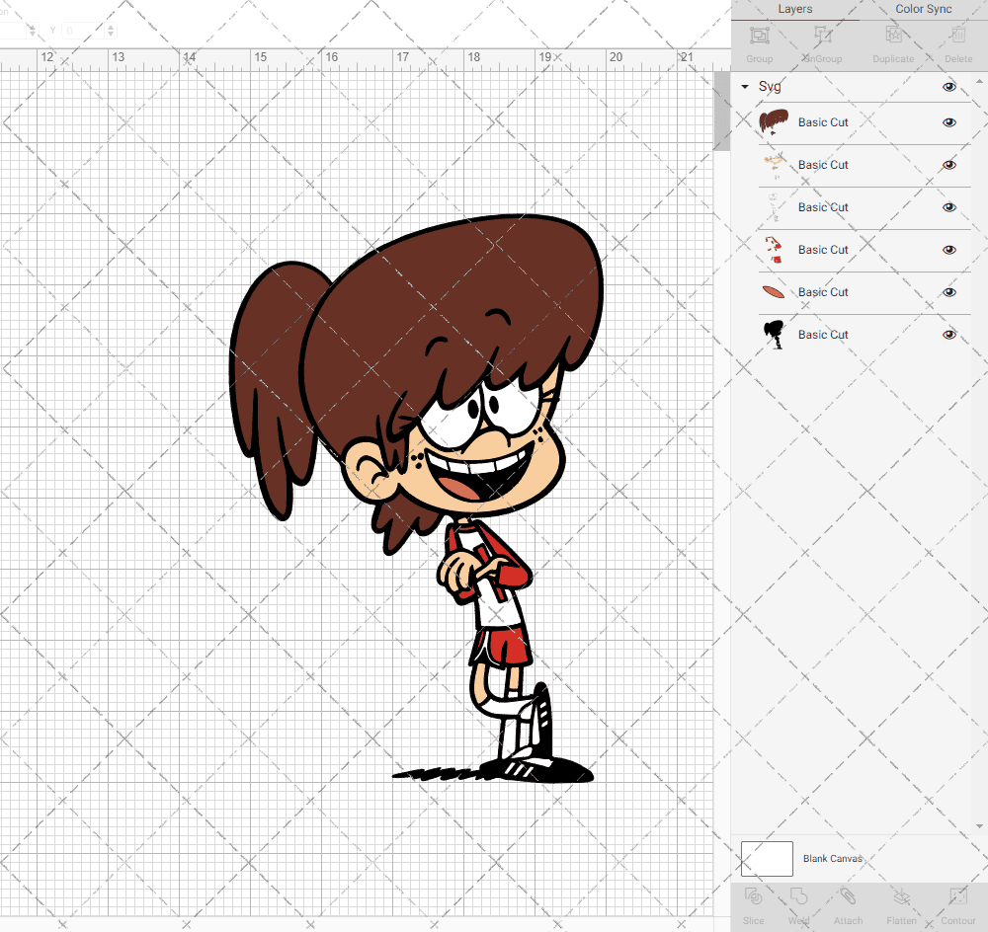Hide the brown hair Basic Cut layer
Image resolution: width=988 pixels, height=932 pixels.
948,122
